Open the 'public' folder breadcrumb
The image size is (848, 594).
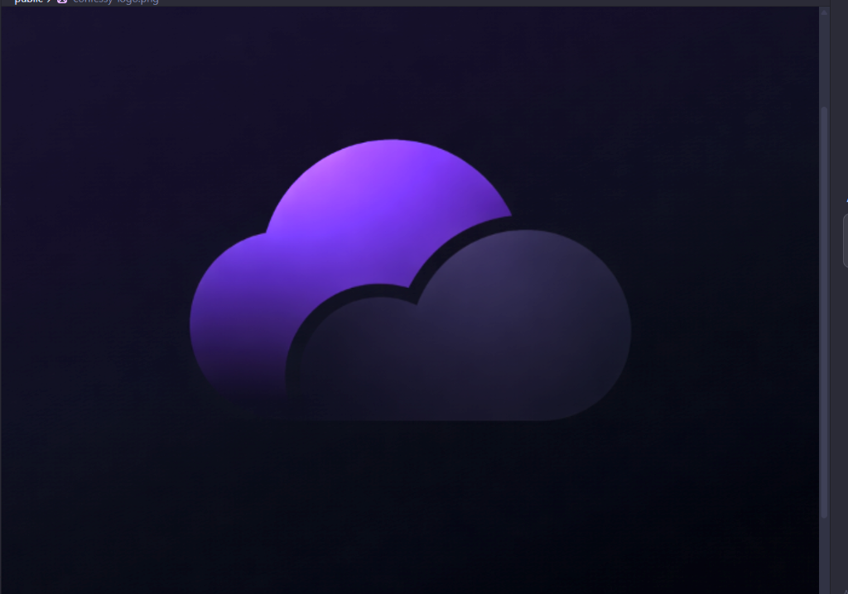pos(28,2)
